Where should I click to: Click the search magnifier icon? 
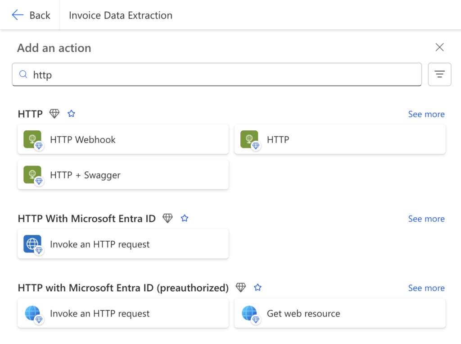23,74
